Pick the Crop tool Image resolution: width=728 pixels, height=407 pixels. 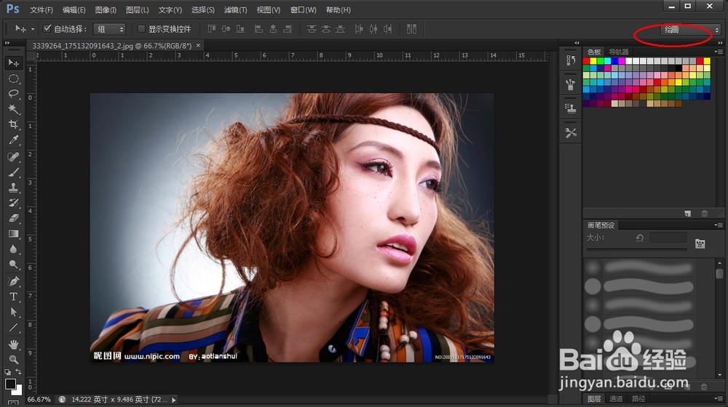[13, 125]
